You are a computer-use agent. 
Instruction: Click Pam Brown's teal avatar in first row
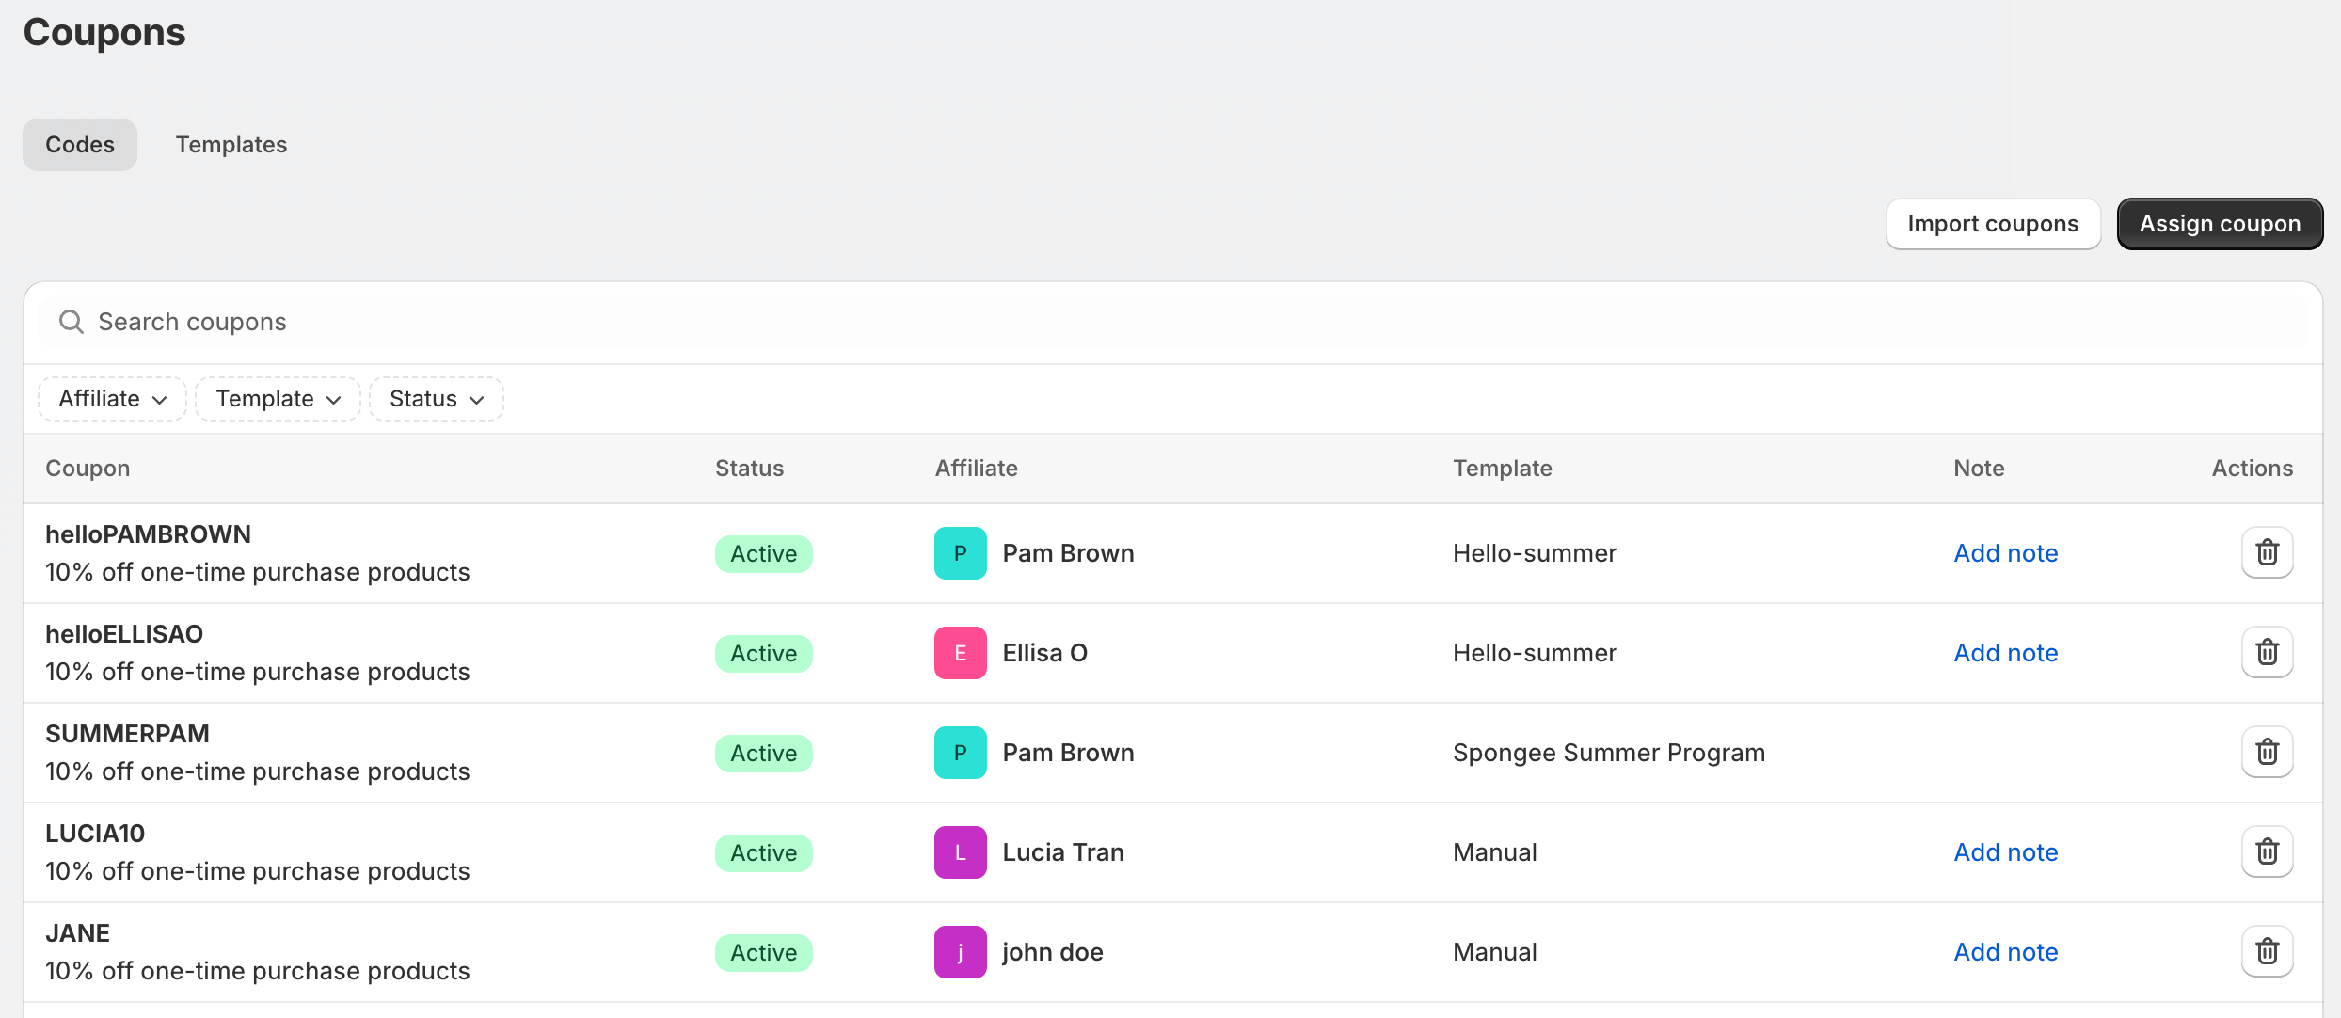960,553
